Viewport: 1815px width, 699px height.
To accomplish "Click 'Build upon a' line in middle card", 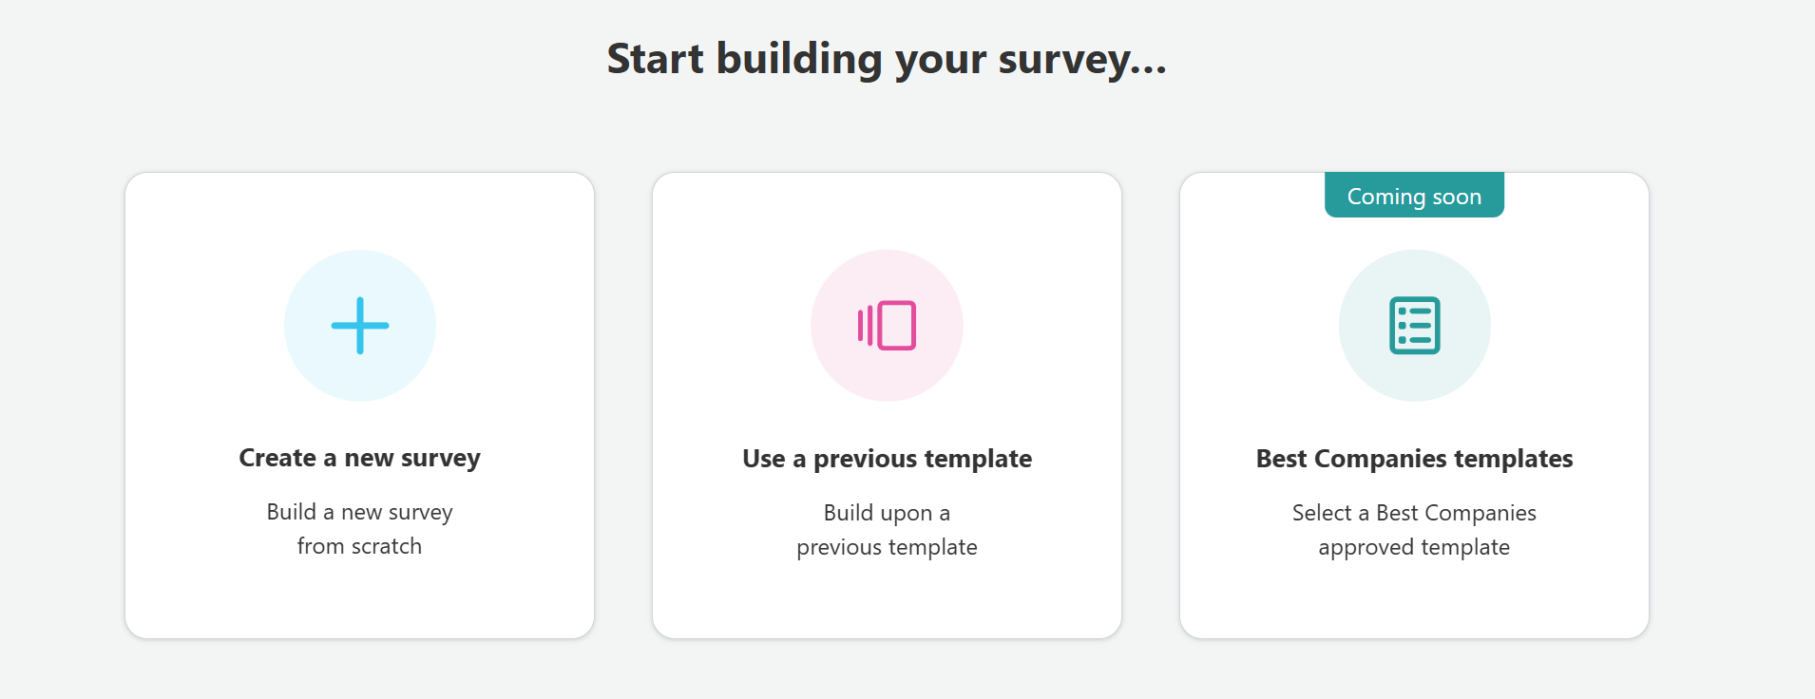I will (887, 513).
